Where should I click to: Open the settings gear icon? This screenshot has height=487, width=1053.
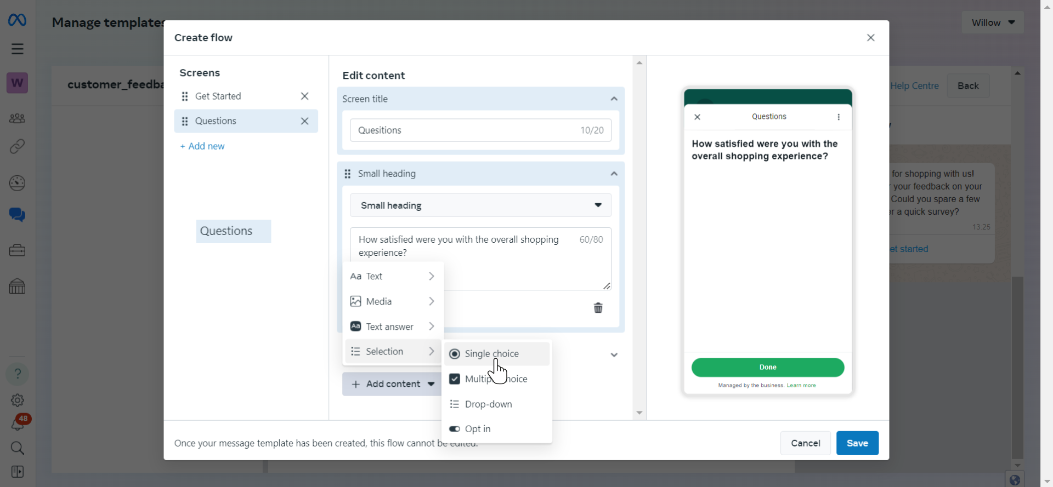click(x=17, y=400)
